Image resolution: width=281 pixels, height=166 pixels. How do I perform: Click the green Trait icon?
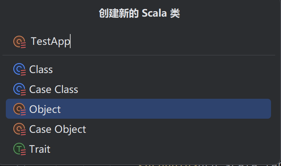click(20, 149)
